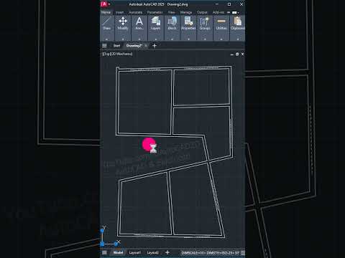
Task: Expand the Properties panel dropdown arrow
Action: (x=188, y=39)
